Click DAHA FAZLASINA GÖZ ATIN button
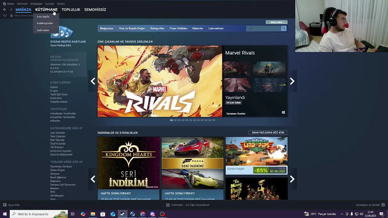Viewport: 388px width, 218px height. click(268, 133)
